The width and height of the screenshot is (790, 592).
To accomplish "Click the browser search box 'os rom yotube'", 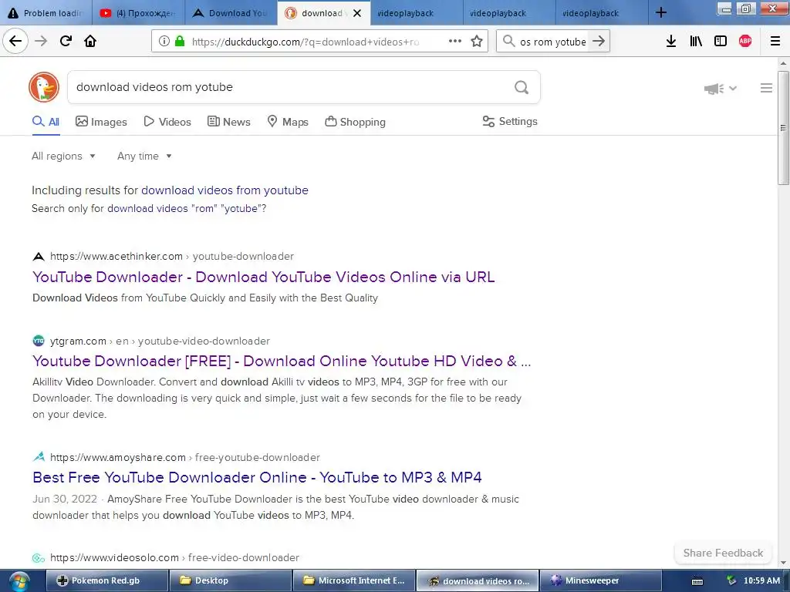I will pyautogui.click(x=552, y=42).
